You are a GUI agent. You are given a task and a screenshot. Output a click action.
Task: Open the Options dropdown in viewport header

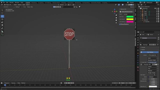(x=132, y=7)
